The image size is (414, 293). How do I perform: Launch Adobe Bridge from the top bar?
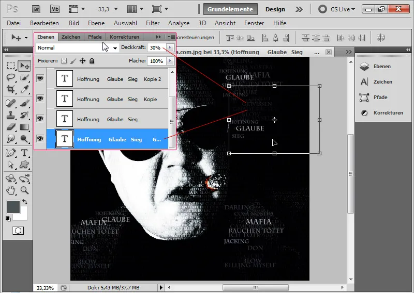[36, 9]
